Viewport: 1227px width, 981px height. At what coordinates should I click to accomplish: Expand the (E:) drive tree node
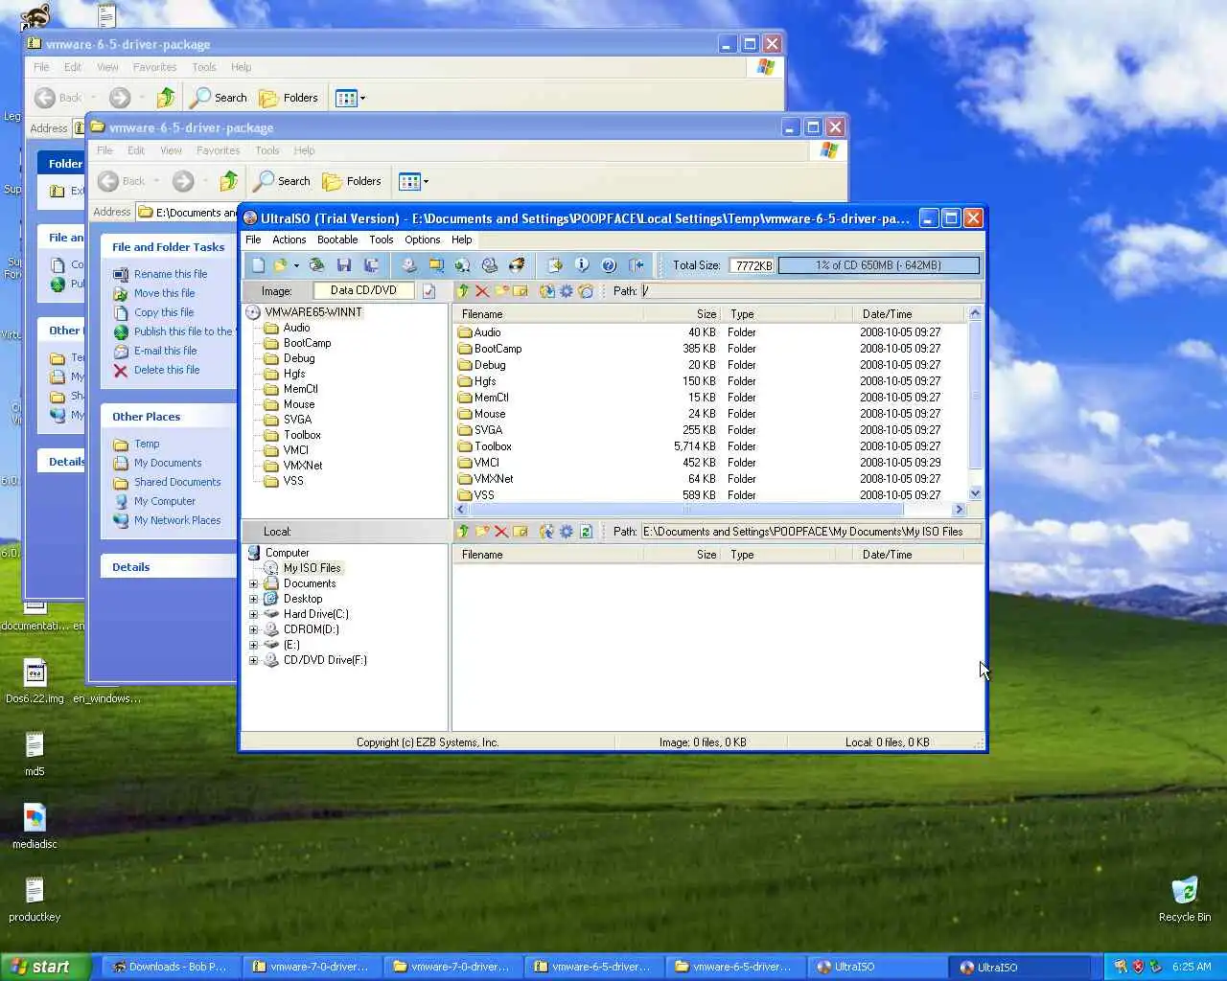pos(254,645)
